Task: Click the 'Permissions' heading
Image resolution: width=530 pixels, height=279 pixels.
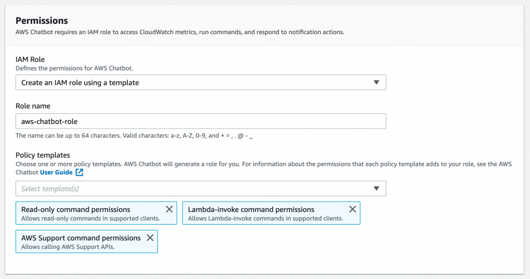Action: point(42,21)
